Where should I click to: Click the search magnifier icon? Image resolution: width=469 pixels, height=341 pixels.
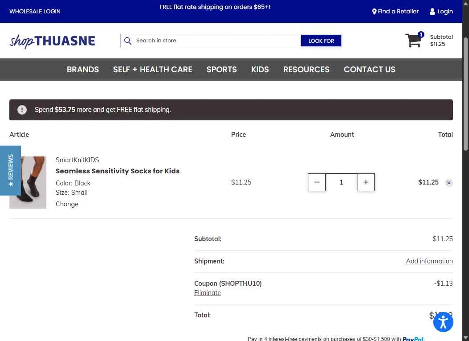[128, 41]
